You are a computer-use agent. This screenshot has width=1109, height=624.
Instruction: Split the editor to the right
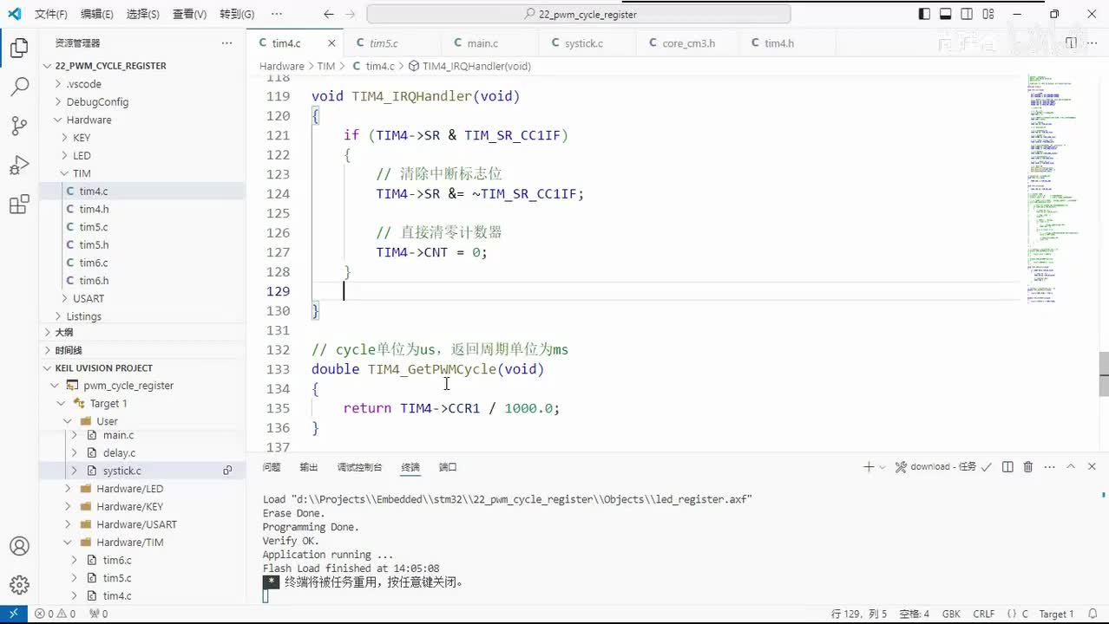pos(1071,42)
